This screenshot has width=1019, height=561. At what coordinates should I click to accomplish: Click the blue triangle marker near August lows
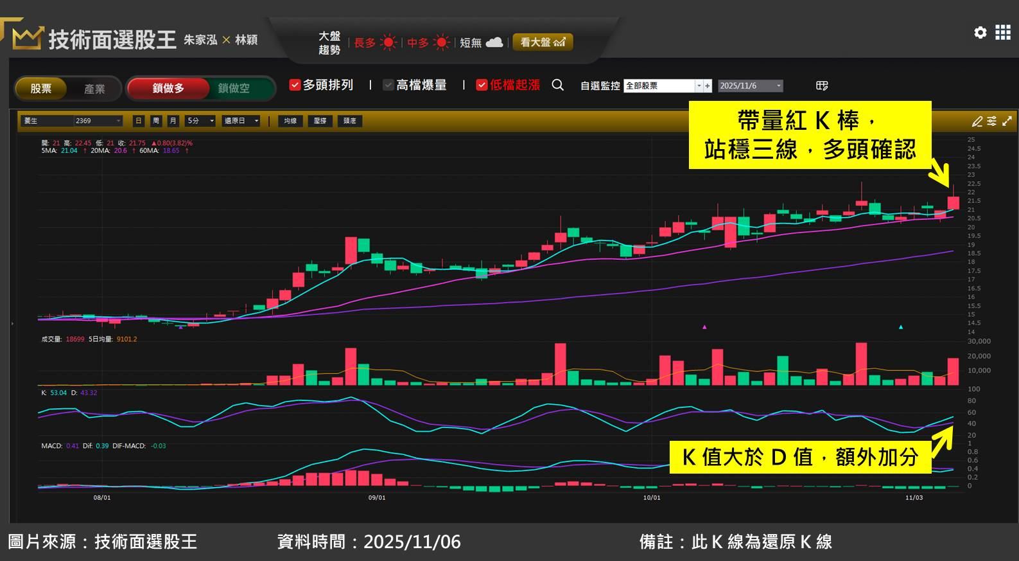click(180, 327)
